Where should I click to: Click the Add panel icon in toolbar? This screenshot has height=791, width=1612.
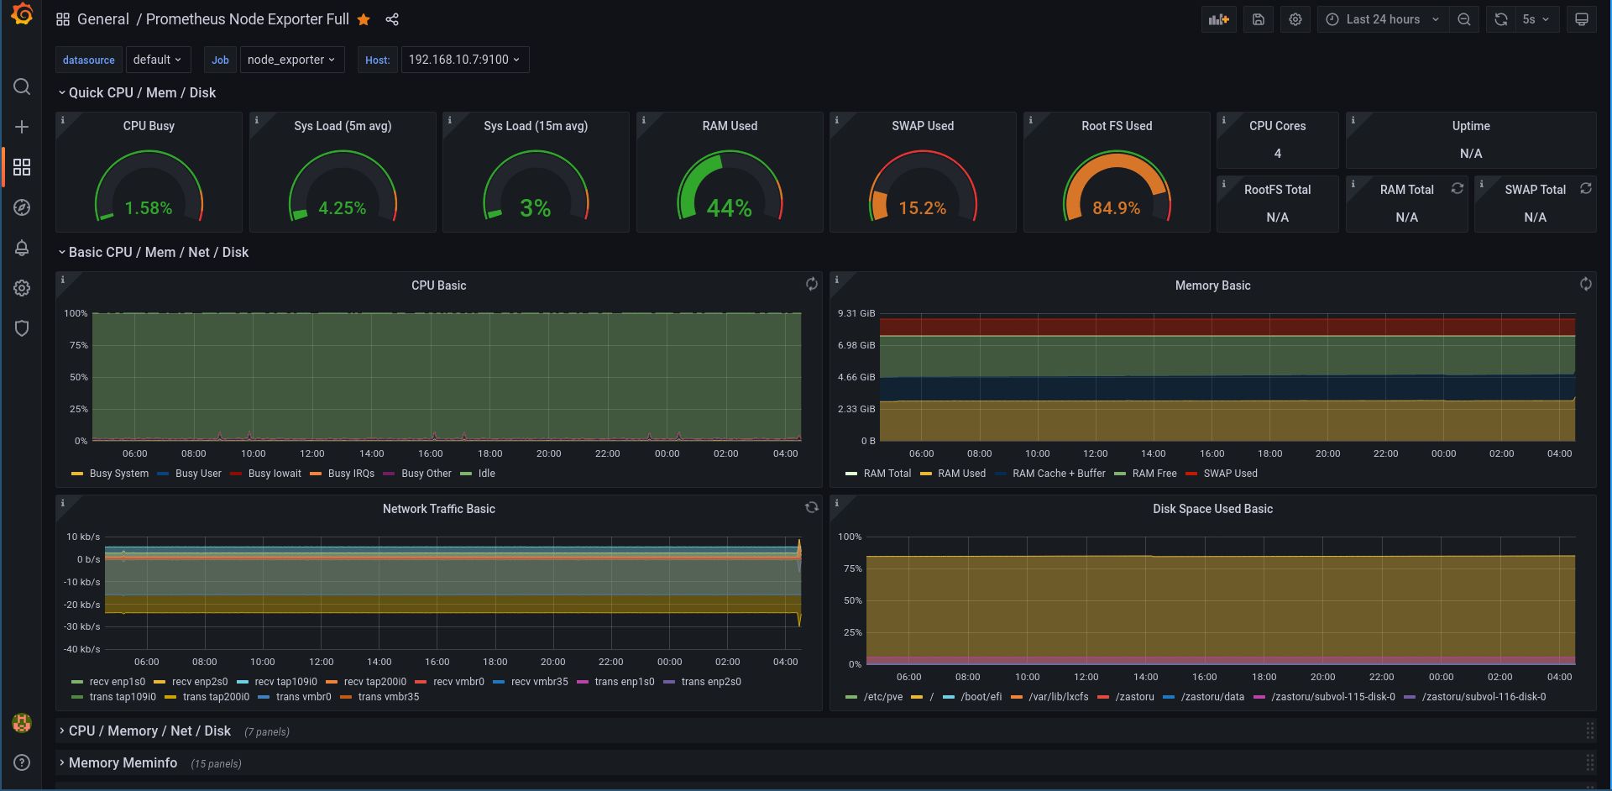point(1218,19)
